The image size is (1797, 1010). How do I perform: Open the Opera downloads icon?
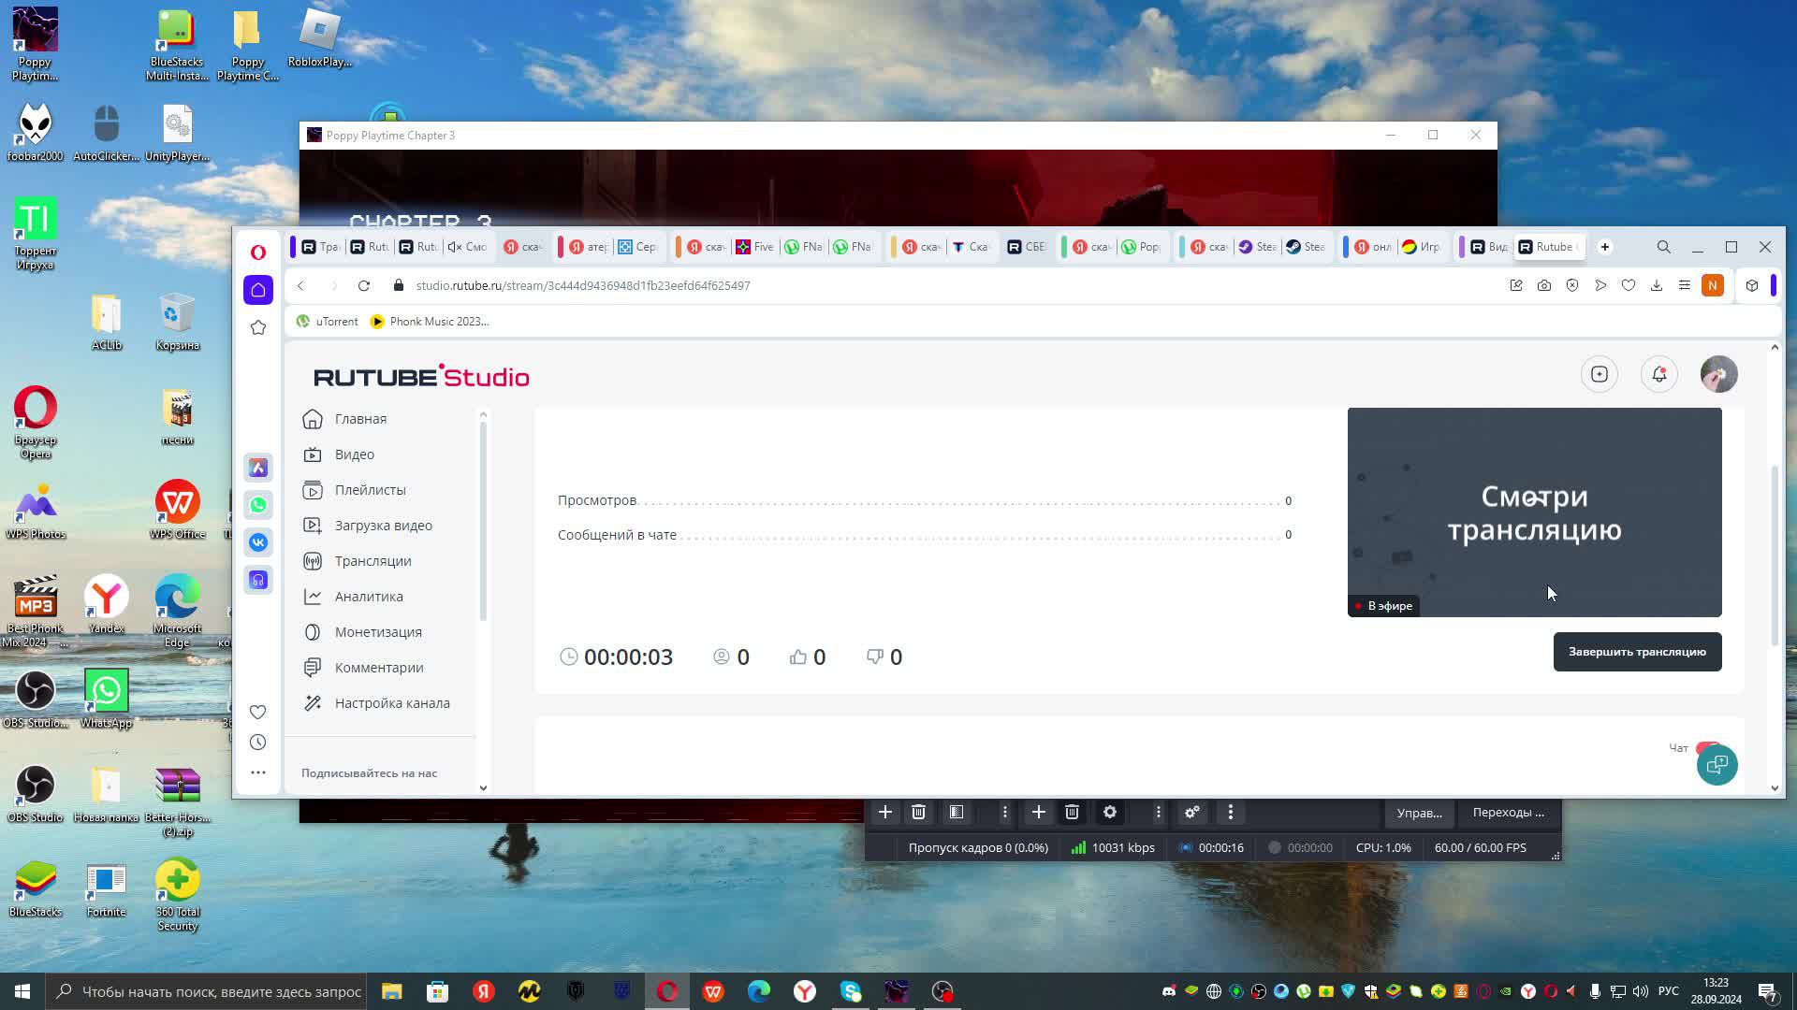pyautogui.click(x=1657, y=285)
